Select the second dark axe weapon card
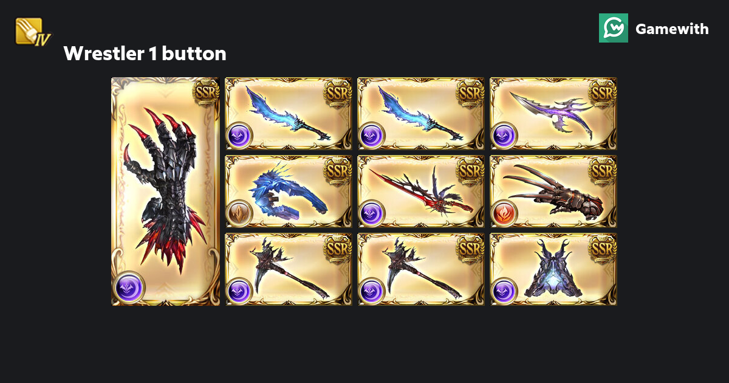The height and width of the screenshot is (383, 729). coord(421,269)
